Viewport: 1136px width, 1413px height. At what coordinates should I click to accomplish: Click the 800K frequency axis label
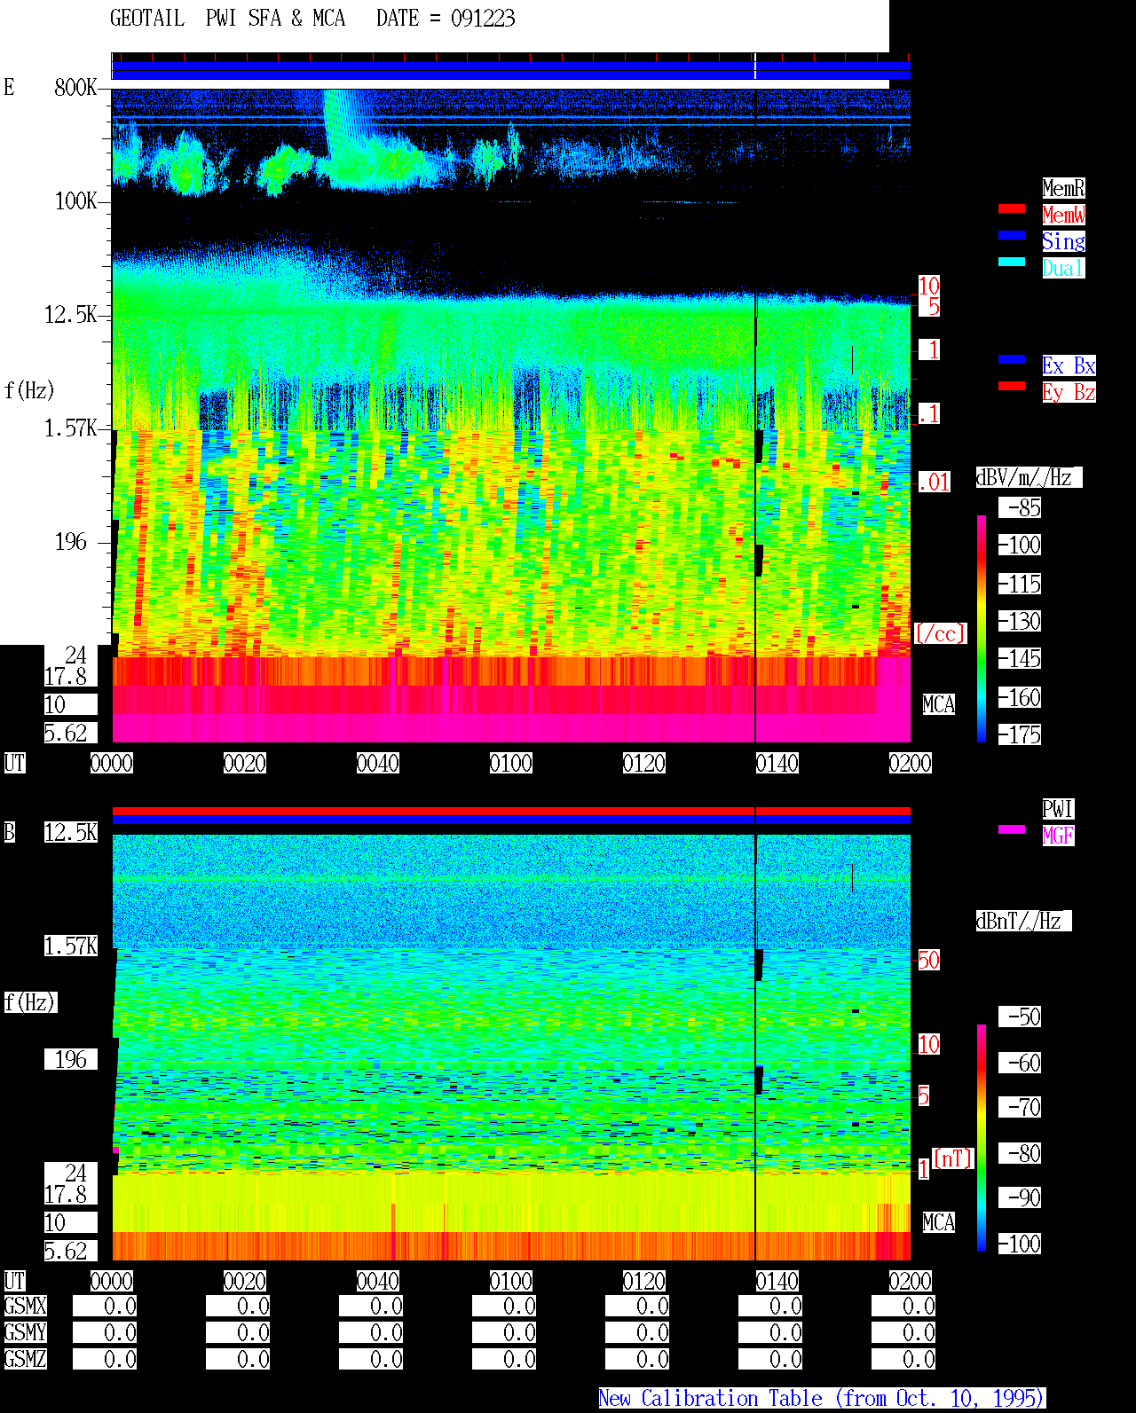75,87
